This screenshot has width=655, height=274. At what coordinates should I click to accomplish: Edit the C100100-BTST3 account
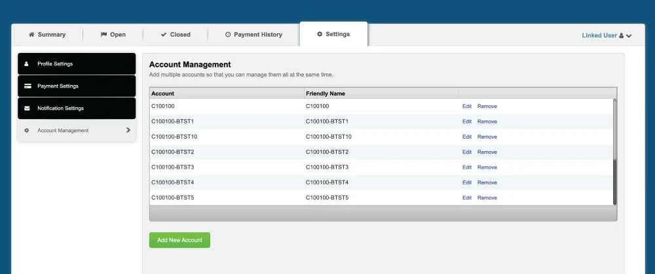466,167
